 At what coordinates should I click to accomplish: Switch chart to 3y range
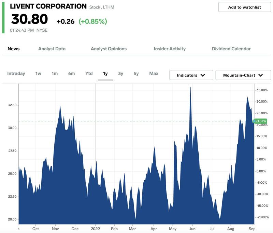(121, 73)
